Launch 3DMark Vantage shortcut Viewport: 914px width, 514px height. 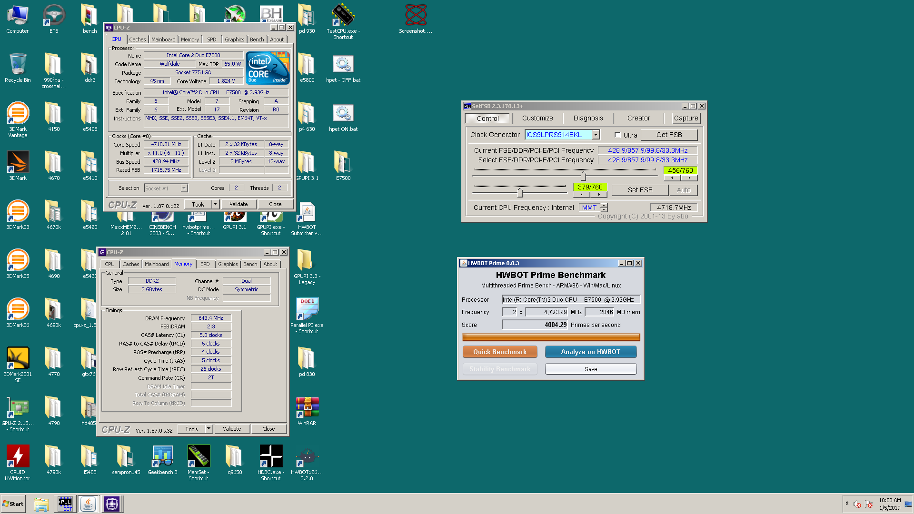tap(18, 119)
